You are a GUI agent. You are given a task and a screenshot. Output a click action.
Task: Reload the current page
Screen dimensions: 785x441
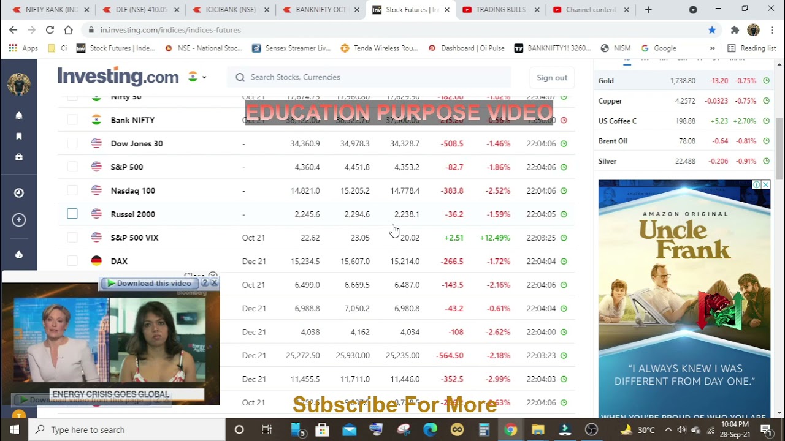point(50,30)
